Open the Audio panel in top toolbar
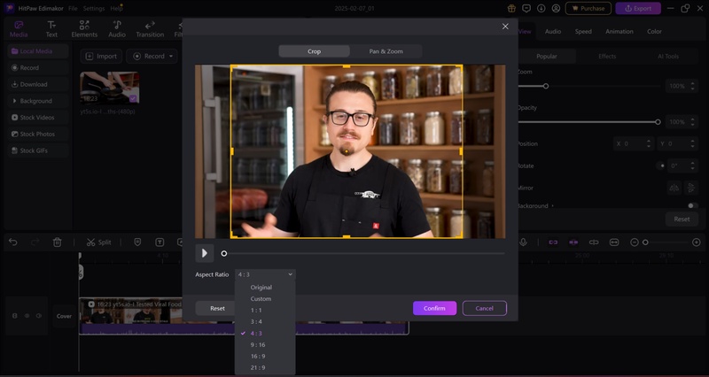This screenshot has width=709, height=377. pyautogui.click(x=117, y=29)
